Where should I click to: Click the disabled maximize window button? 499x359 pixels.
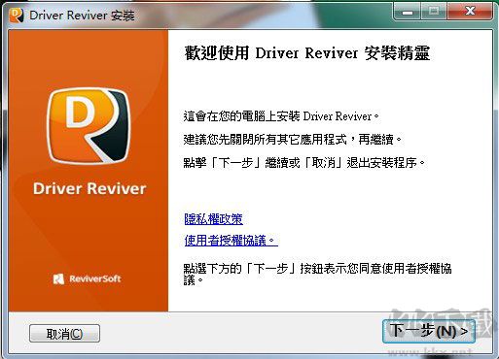coord(434,13)
